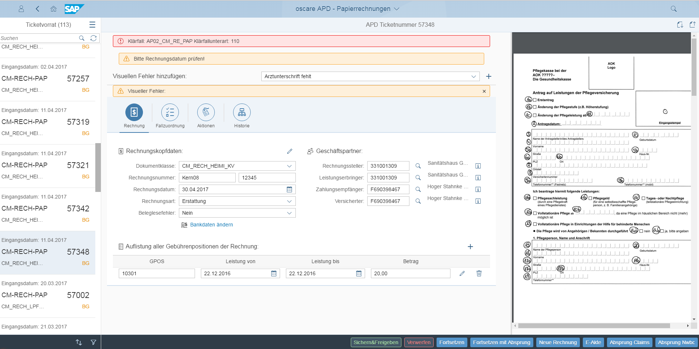Switch to the Historie tab
The width and height of the screenshot is (699, 349).
242,112
